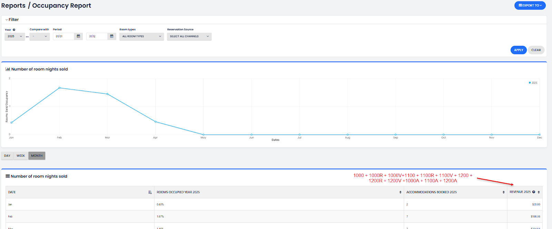Click the period start date field 01/01
This screenshot has height=229, width=552.
[63, 36]
